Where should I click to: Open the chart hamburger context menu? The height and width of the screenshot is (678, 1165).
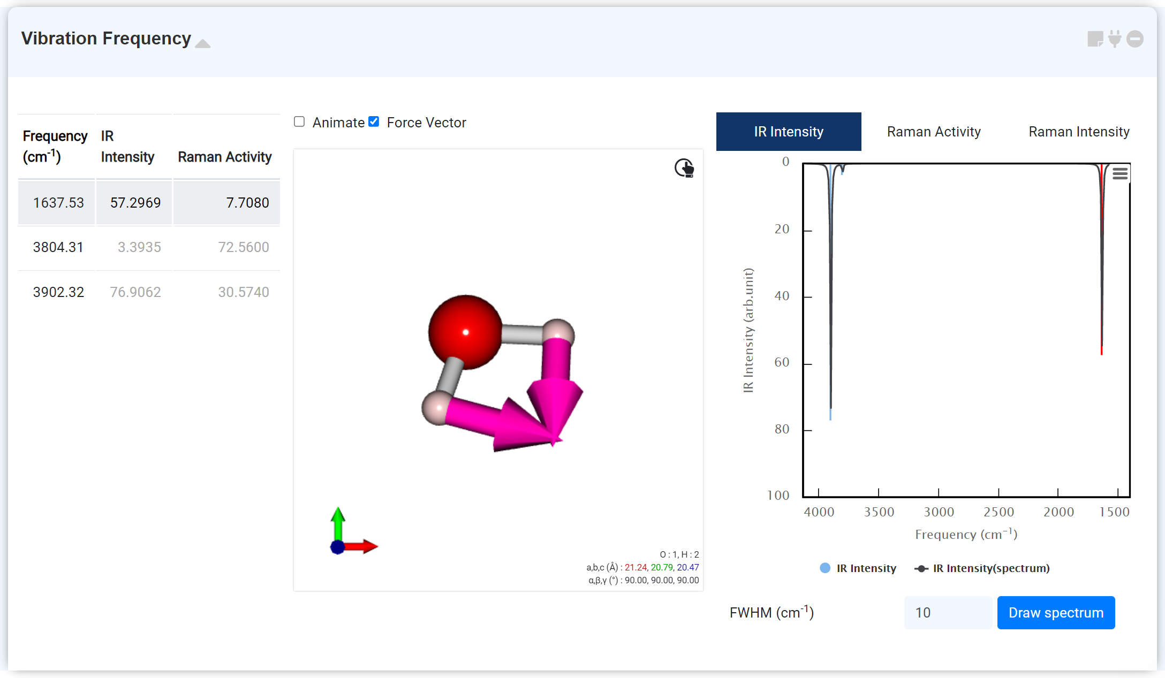(x=1120, y=173)
